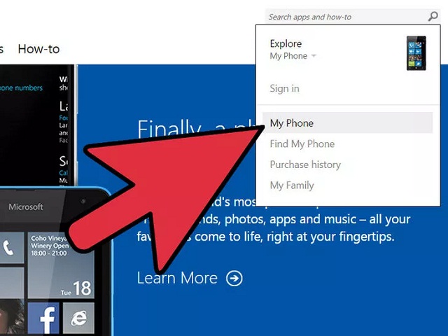Expand the My Phone dropdown arrow

click(314, 56)
